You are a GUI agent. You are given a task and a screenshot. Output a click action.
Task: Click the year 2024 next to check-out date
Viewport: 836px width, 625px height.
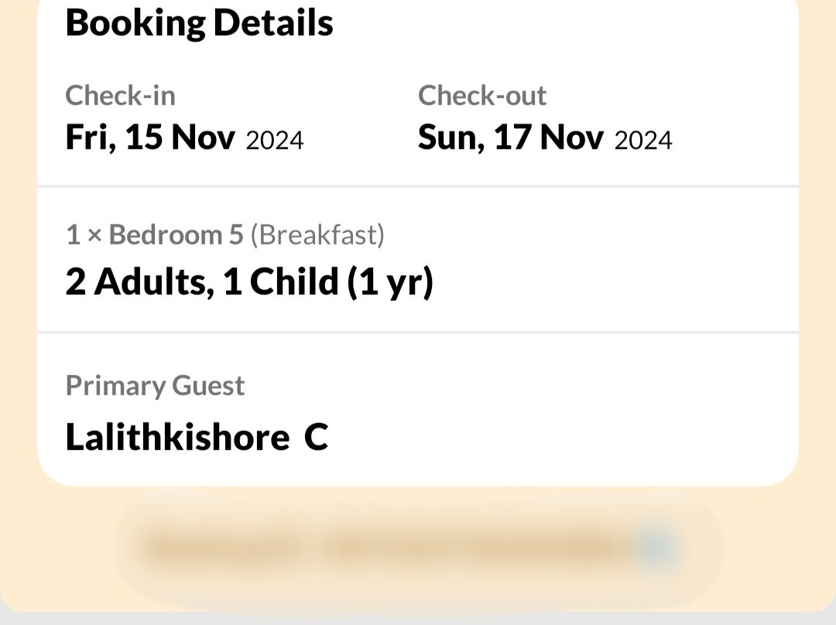click(644, 140)
